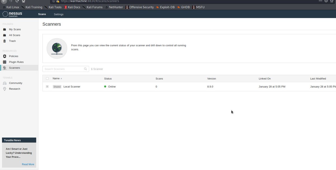Click the Shared badge on Local Scanner

point(57,87)
